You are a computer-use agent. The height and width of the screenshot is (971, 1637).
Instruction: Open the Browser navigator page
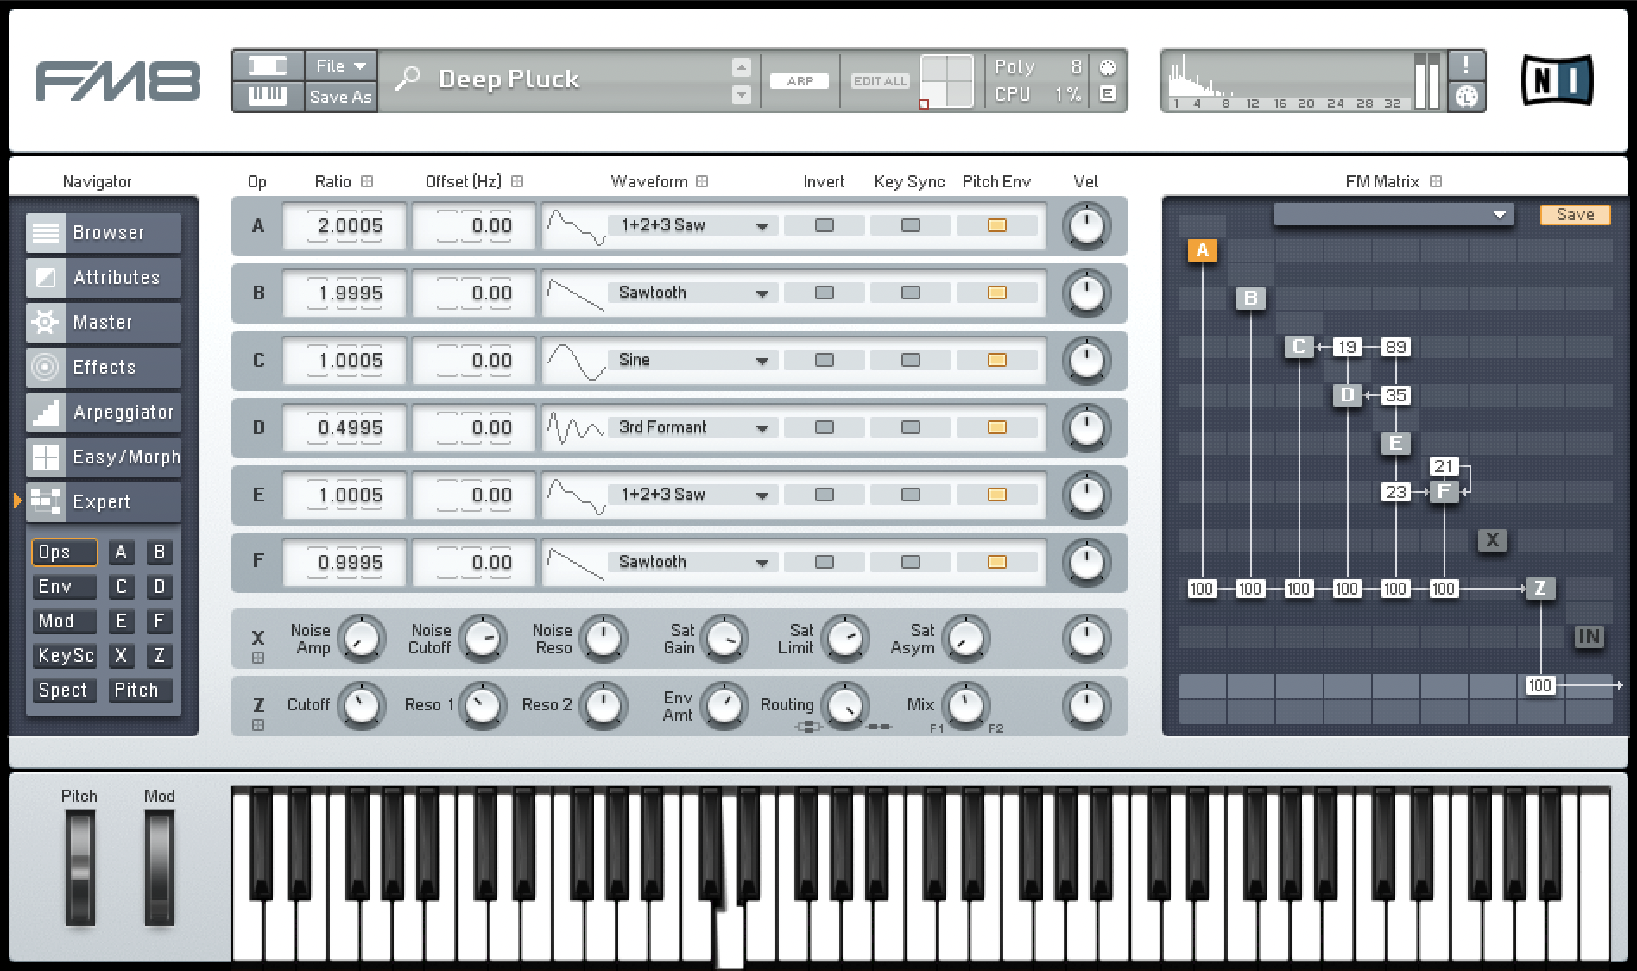pyautogui.click(x=104, y=232)
